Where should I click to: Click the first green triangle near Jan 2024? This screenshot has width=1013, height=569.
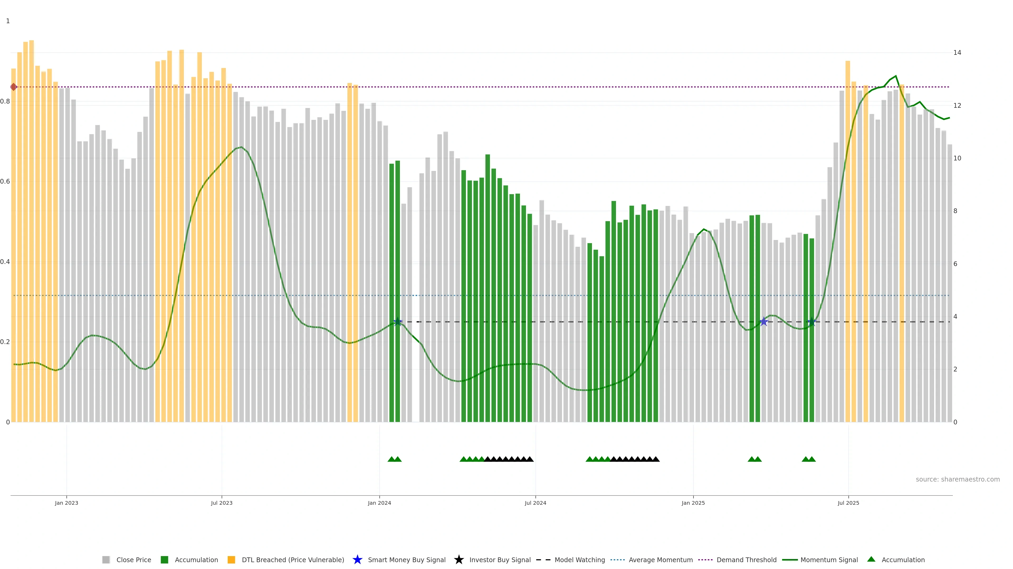(391, 459)
